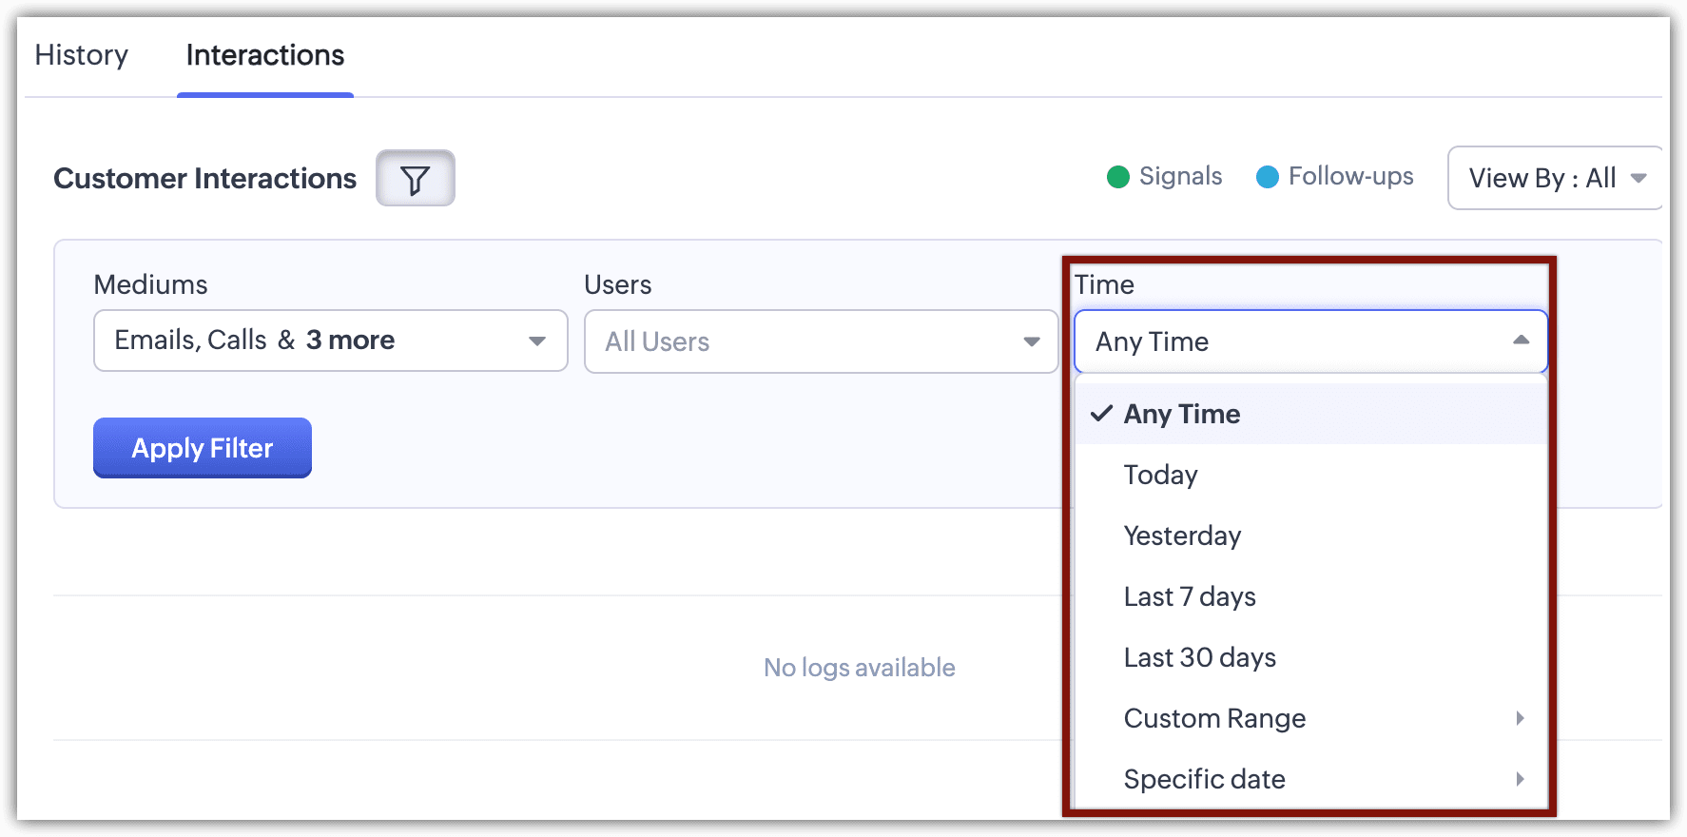Click the Signals legend label
The width and height of the screenshot is (1687, 837).
tap(1180, 177)
